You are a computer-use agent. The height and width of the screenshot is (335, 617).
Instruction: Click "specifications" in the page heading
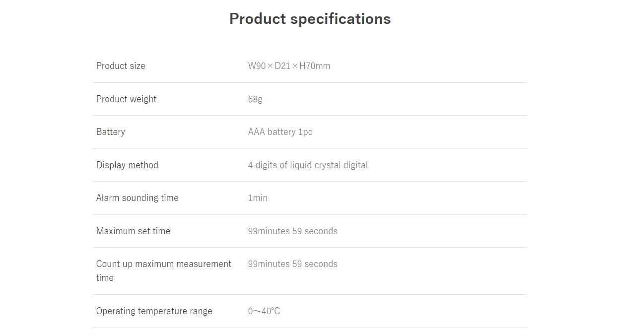point(341,19)
